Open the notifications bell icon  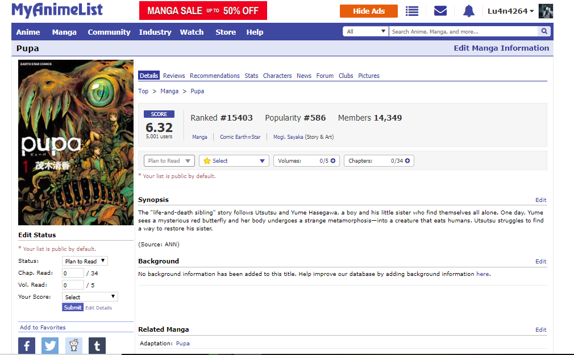[468, 11]
